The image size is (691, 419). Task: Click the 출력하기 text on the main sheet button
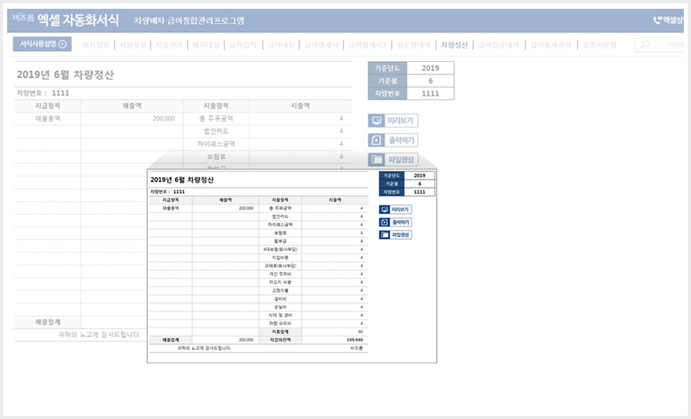(x=401, y=141)
